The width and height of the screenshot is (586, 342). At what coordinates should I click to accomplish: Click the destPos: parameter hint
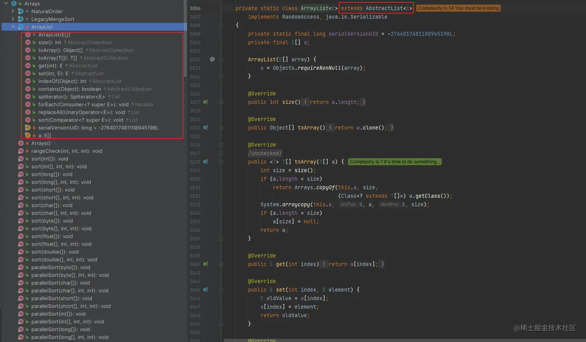tap(390, 204)
